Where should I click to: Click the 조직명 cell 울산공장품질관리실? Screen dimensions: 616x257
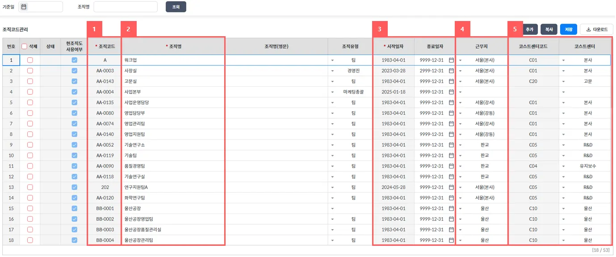[x=173, y=229]
